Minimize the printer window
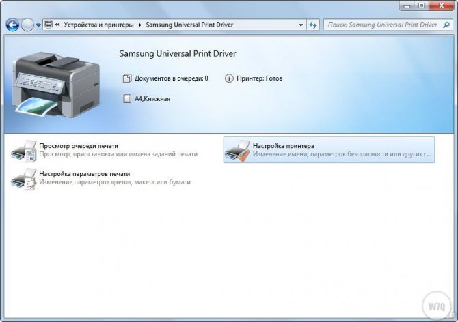 click(x=407, y=5)
